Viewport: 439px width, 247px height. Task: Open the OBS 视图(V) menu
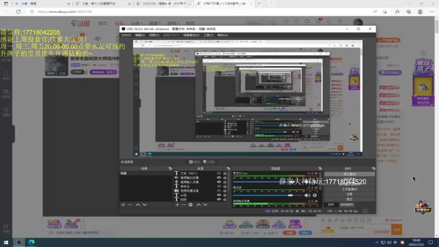coord(154,35)
